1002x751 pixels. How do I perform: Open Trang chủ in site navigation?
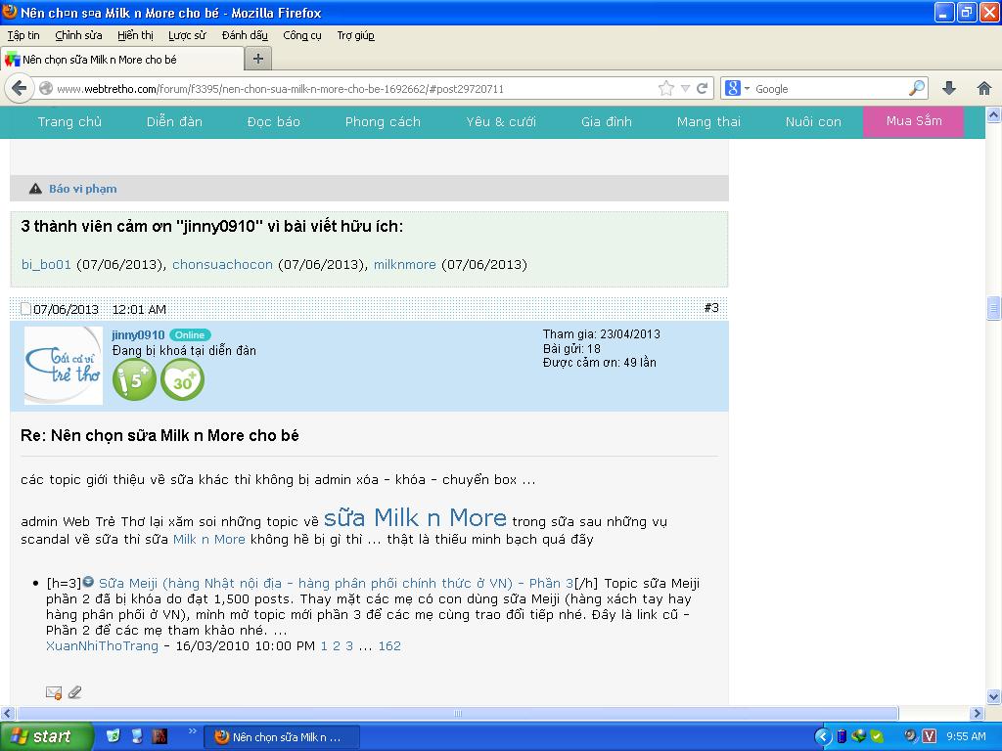(69, 121)
